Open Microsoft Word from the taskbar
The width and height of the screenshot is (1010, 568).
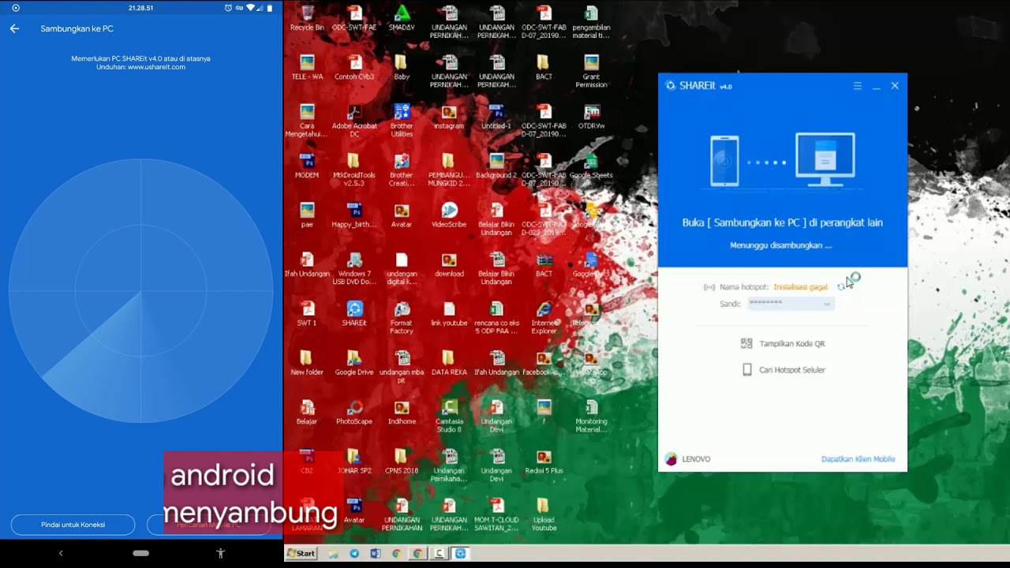pyautogui.click(x=375, y=554)
